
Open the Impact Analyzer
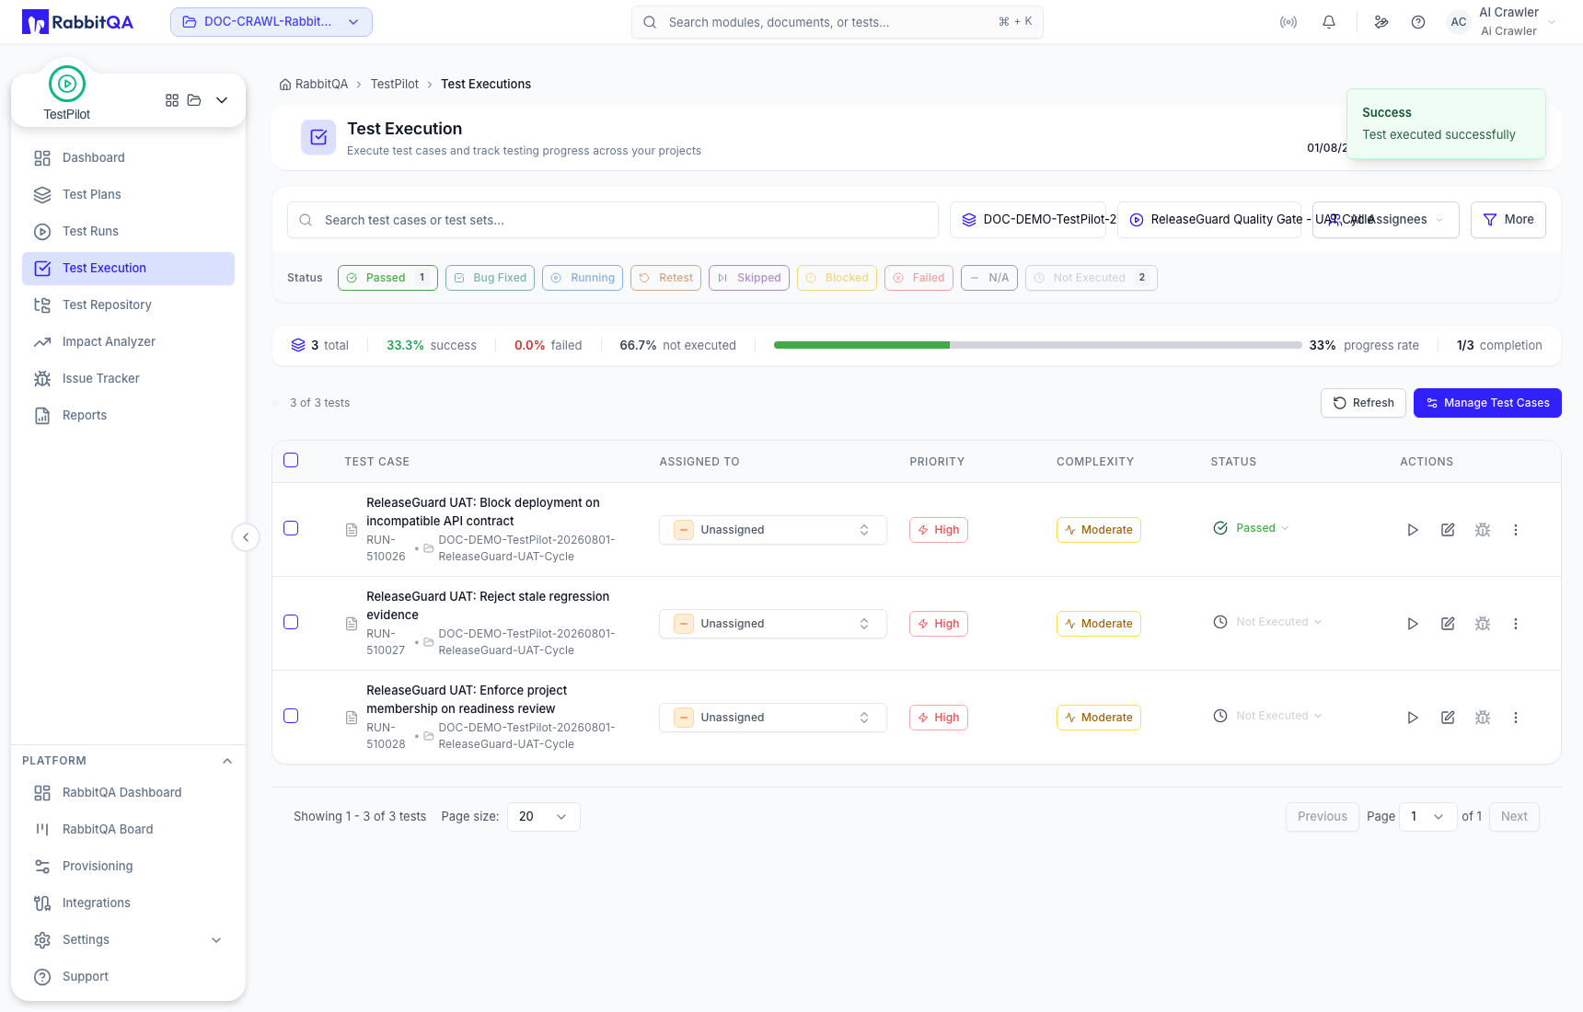[x=129, y=342]
